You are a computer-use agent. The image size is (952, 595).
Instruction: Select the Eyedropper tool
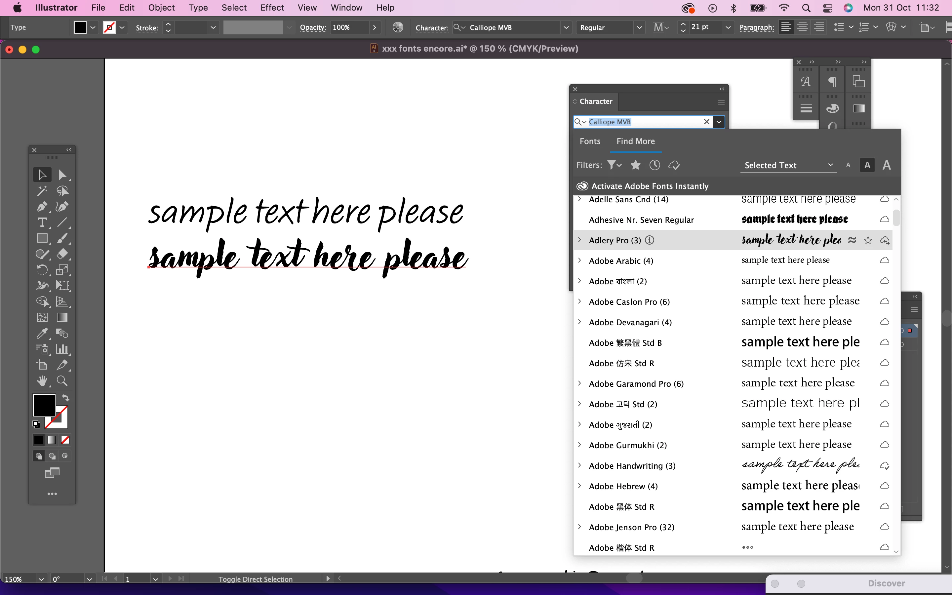pos(42,333)
